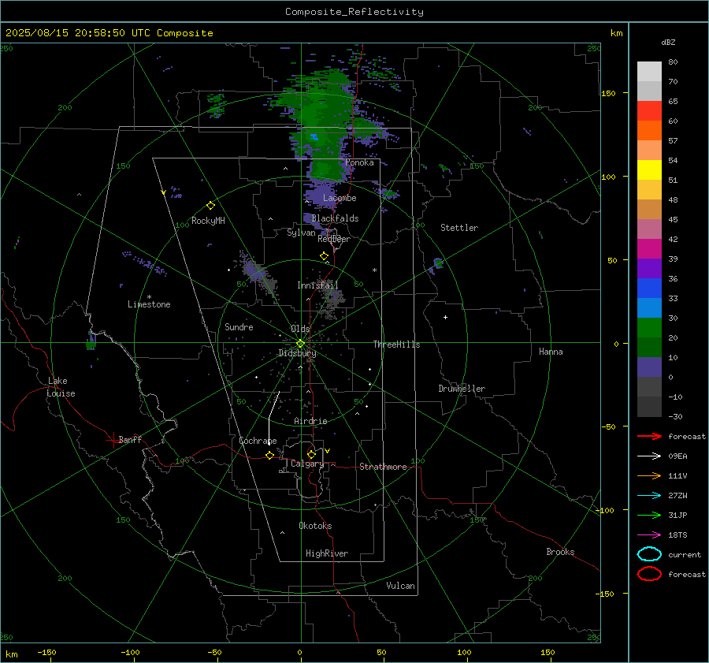This screenshot has height=663, width=709.
Task: Select the Blackfalds label on map
Action: click(335, 218)
